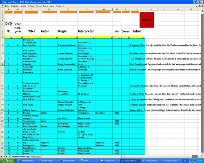Open the grouped Windows Explorer taskbar button
Screen dimensions: 204x163
110,161
